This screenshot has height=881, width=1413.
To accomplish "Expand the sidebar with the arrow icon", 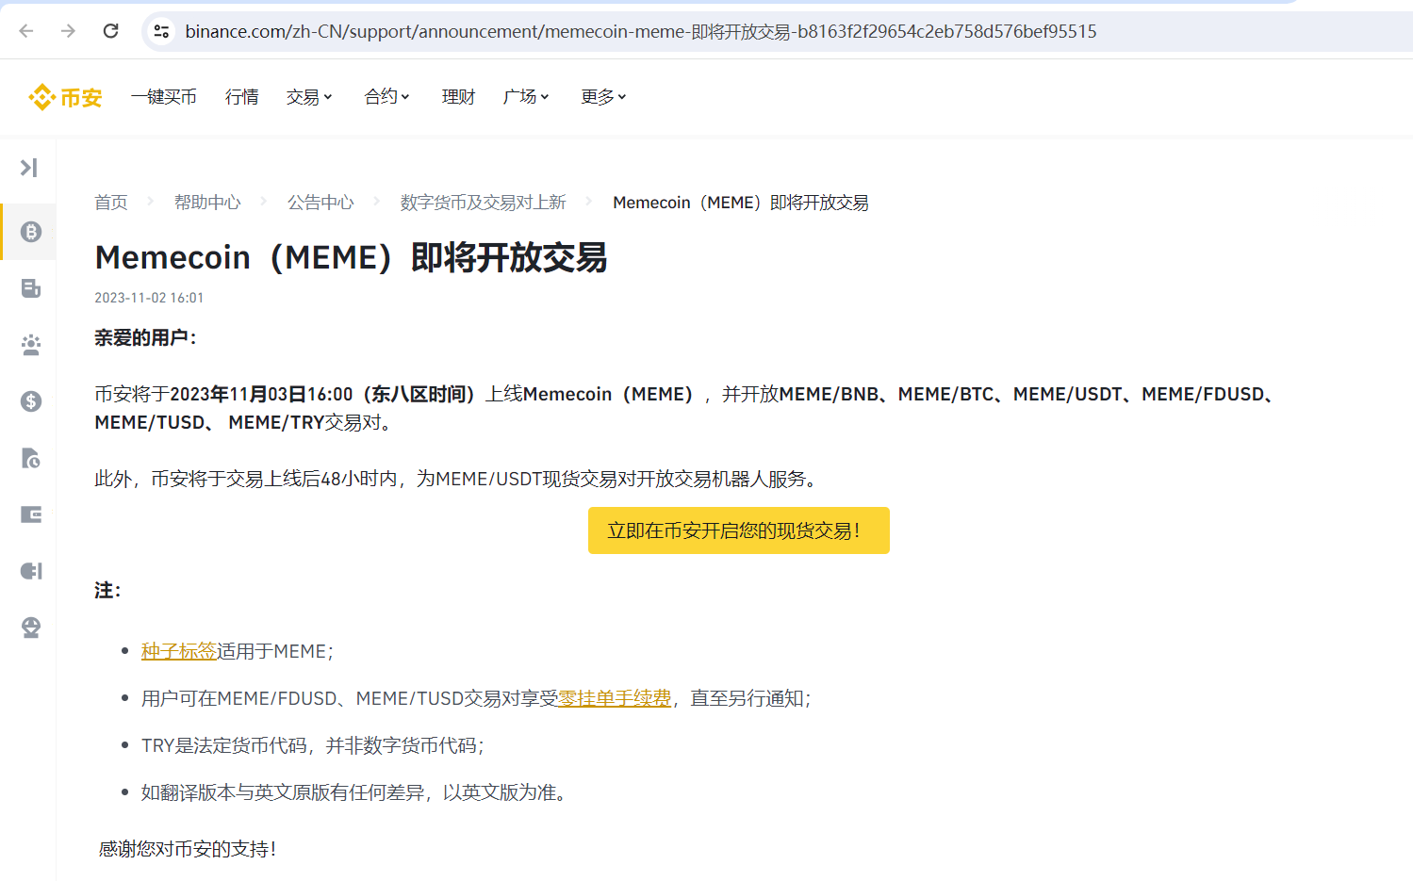I will (29, 168).
